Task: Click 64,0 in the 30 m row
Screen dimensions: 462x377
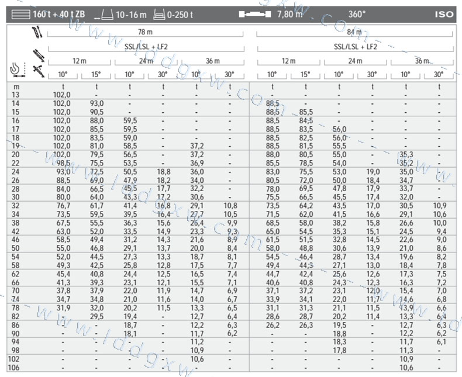Action: (96, 197)
